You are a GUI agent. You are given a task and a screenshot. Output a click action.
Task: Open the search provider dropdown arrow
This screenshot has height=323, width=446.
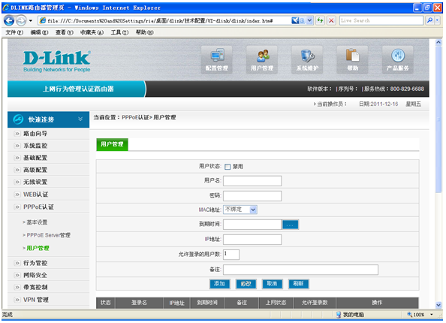click(x=438, y=20)
